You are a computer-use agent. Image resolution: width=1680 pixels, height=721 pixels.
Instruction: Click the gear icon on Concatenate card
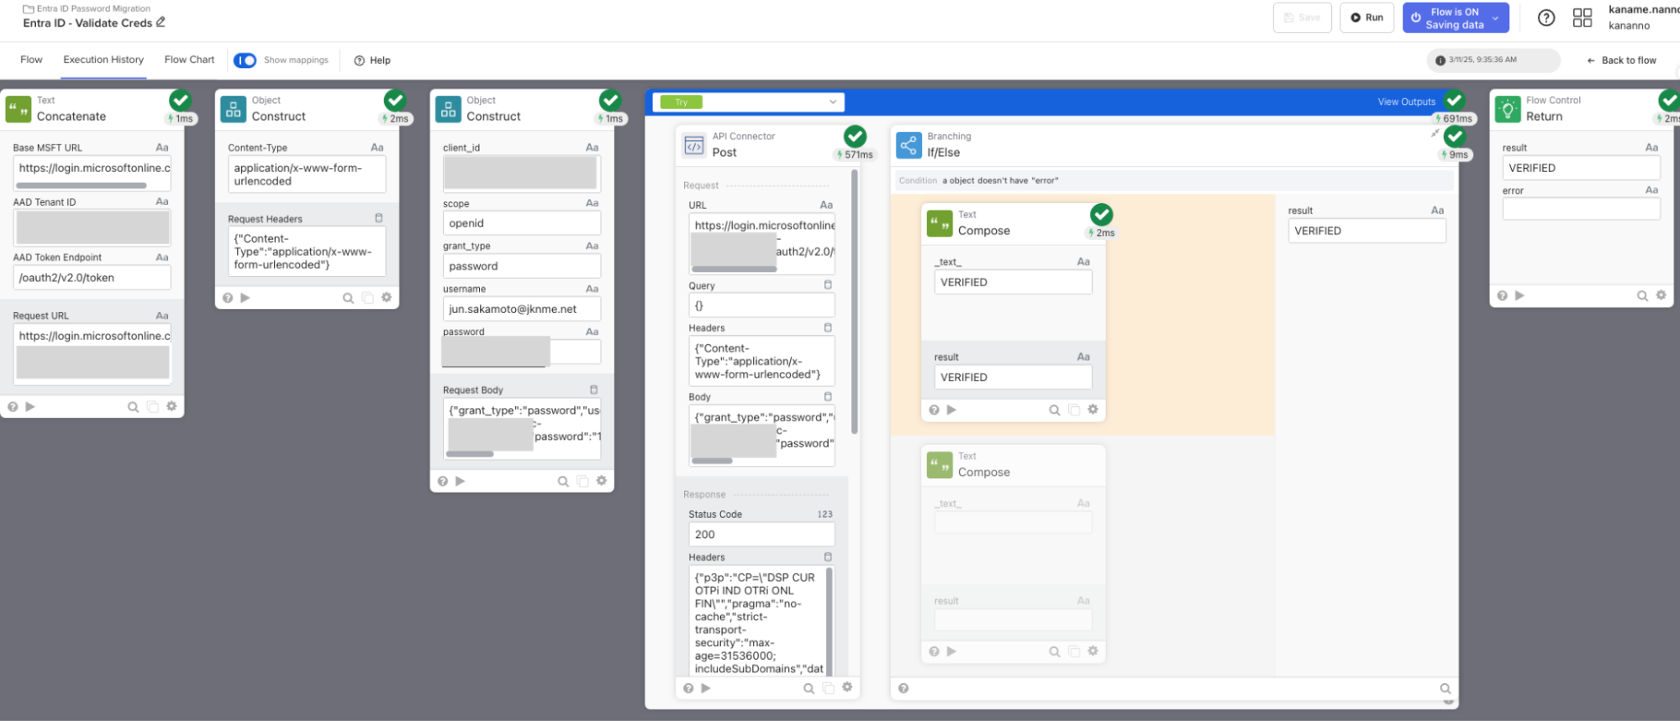171,406
